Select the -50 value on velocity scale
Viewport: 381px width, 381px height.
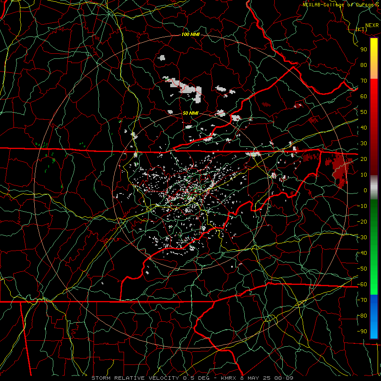coord(362,269)
